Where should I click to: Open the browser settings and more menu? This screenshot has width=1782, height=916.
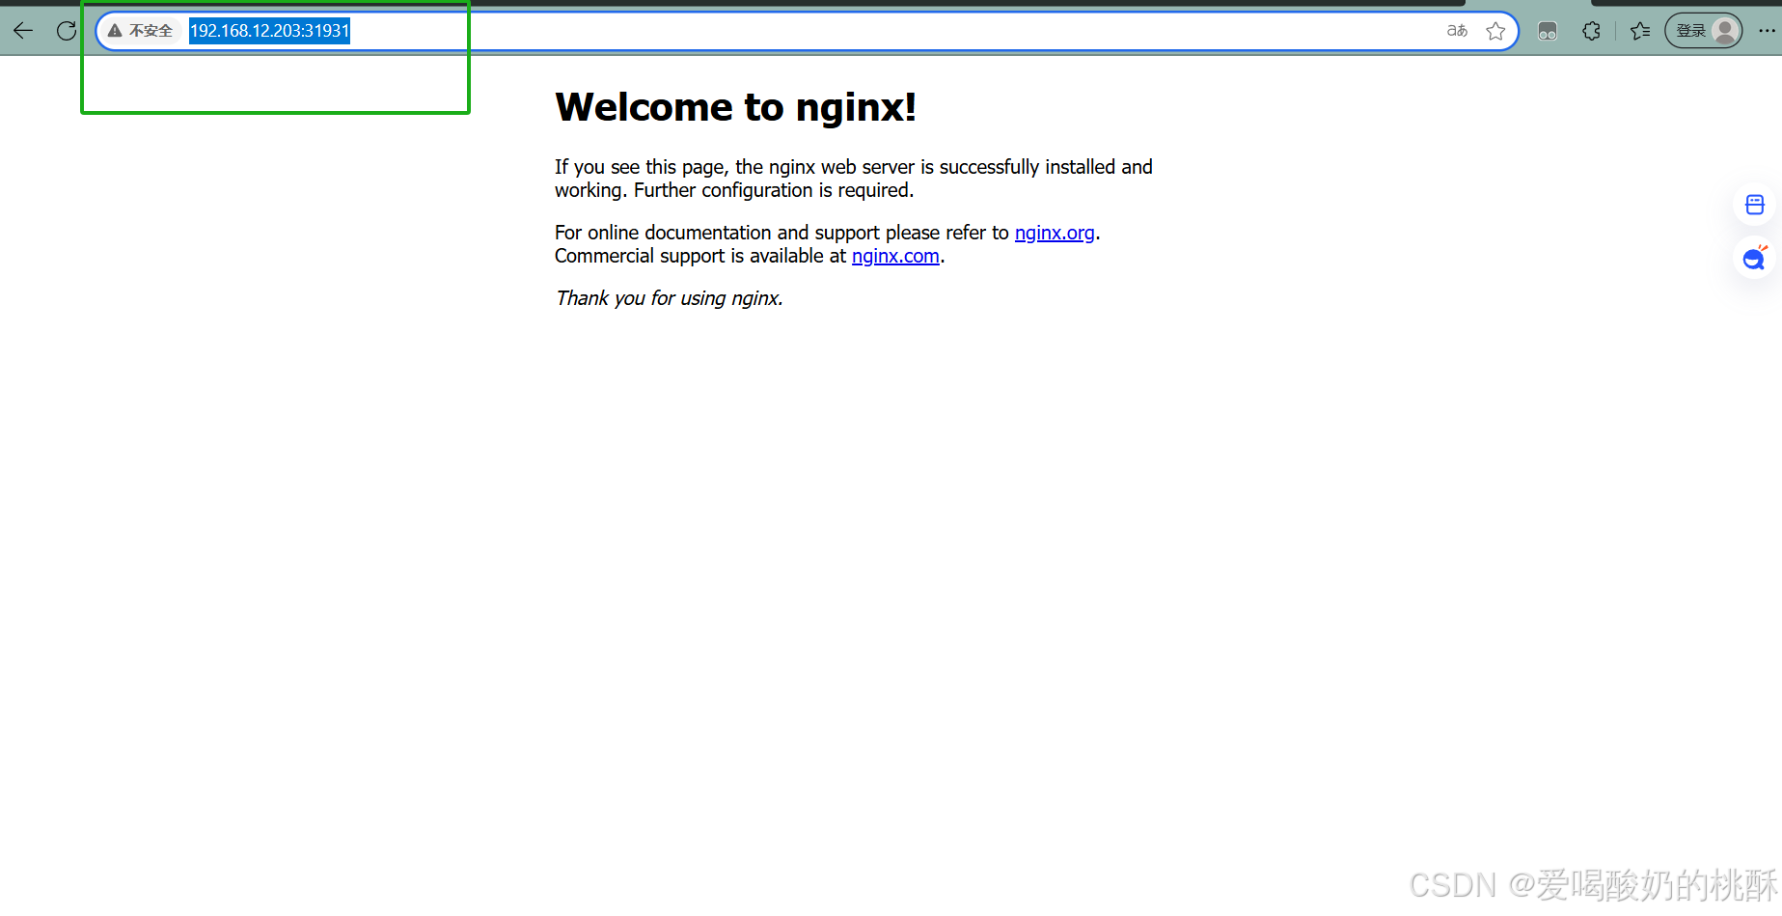pos(1767,31)
